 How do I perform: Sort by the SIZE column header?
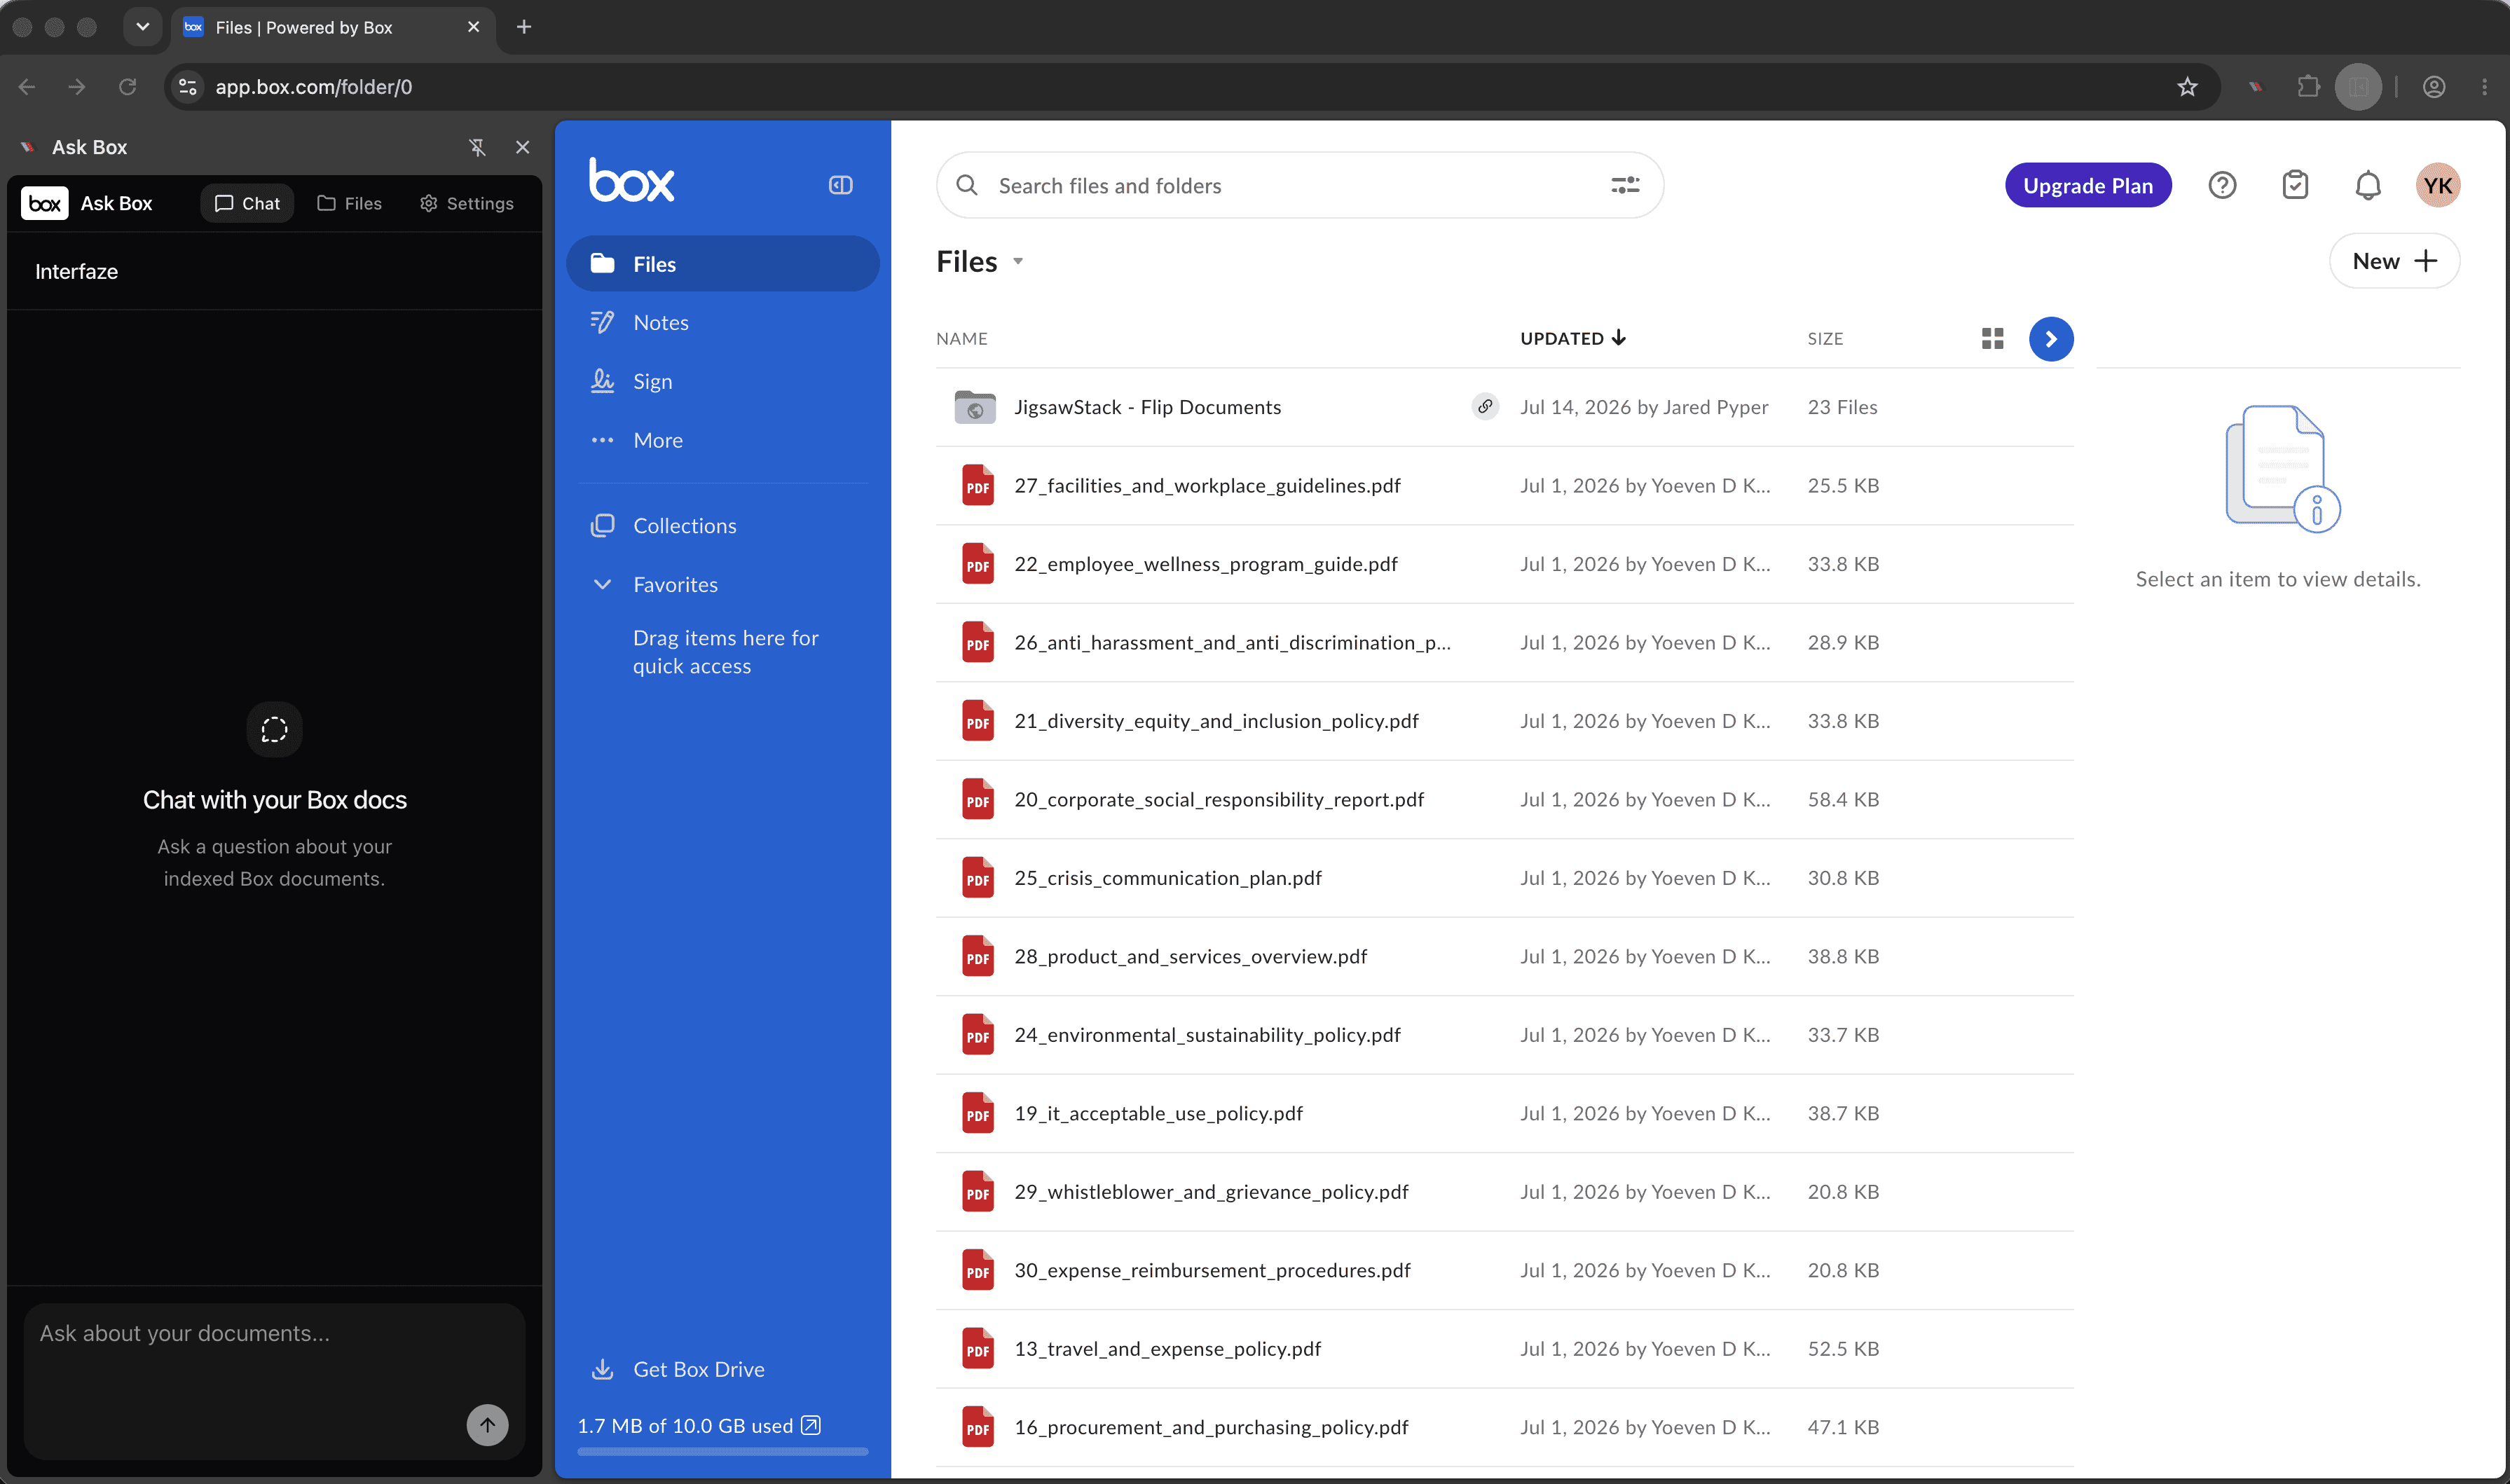tap(1825, 338)
